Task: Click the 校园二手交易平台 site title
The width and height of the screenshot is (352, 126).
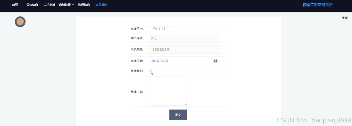Action: tap(317, 5)
